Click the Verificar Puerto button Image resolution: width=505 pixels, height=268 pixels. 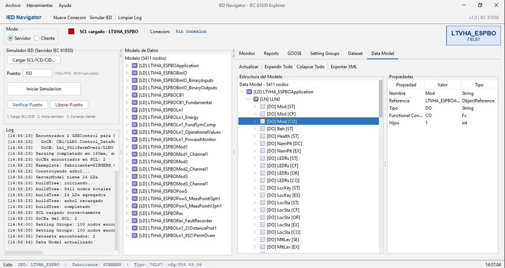click(27, 105)
